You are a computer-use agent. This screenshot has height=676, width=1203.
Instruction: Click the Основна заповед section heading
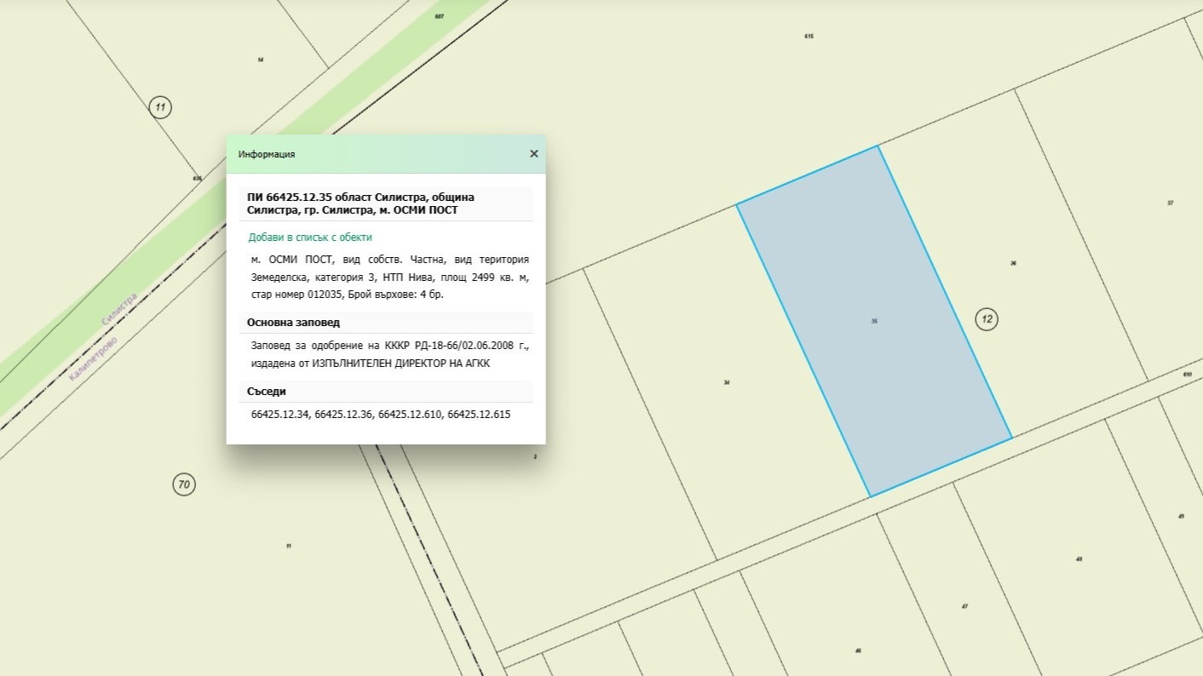[x=293, y=323]
